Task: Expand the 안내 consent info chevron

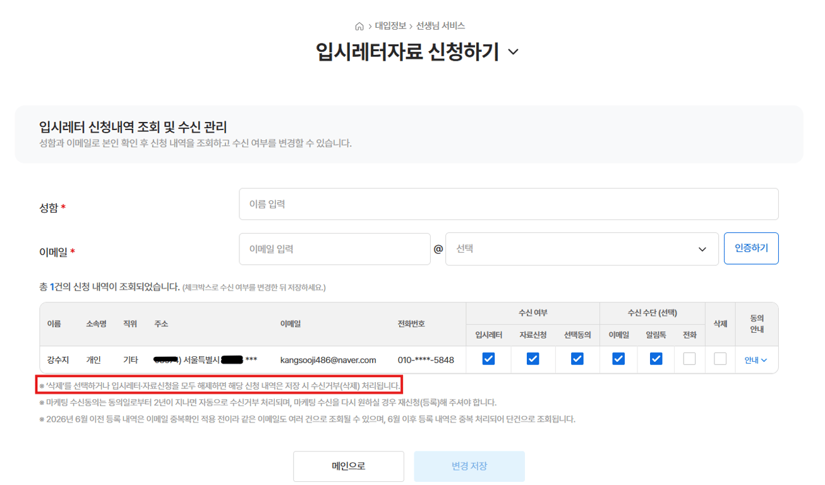Action: pos(756,360)
